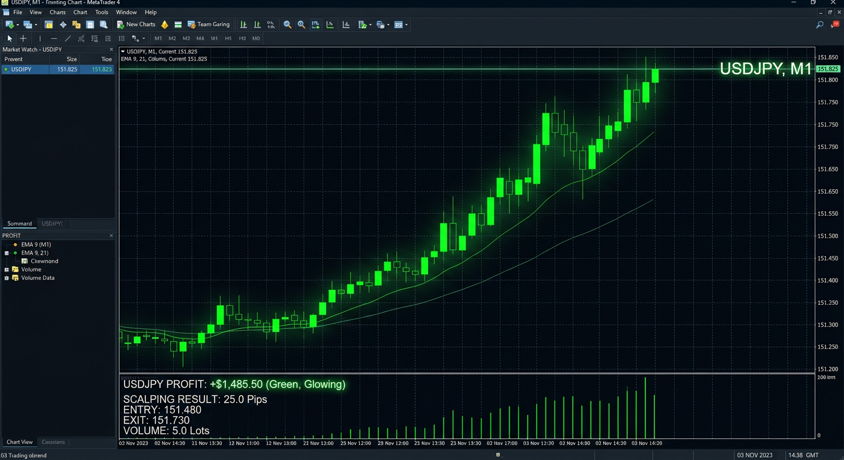This screenshot has height=460, width=844.
Task: Expand the Volume Data tree node
Action: pyautogui.click(x=7, y=278)
